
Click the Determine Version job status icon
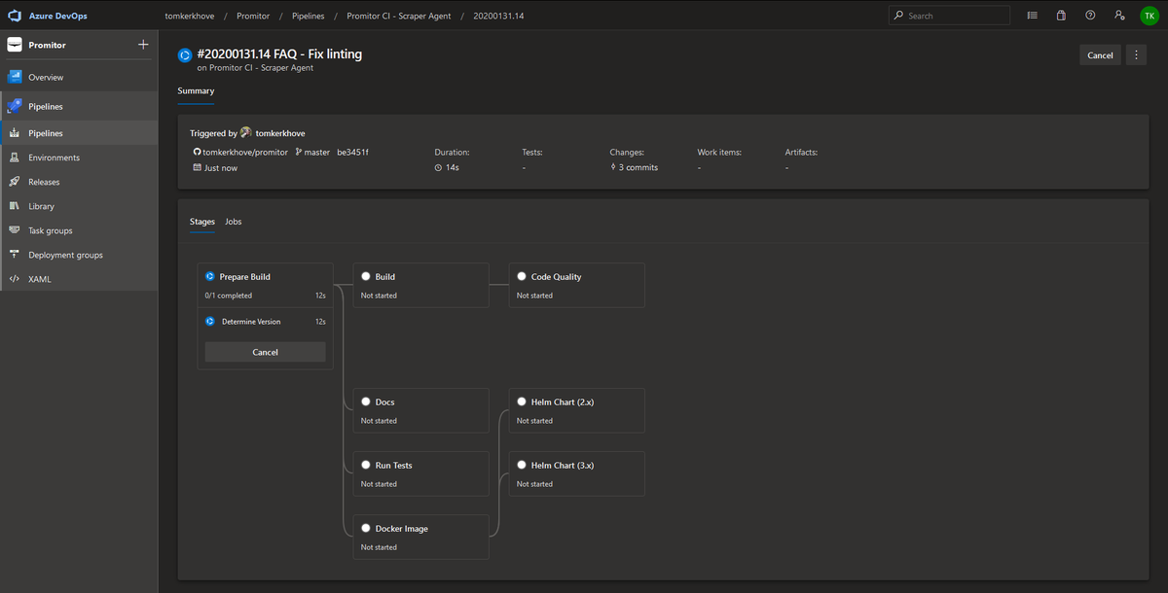coord(209,321)
